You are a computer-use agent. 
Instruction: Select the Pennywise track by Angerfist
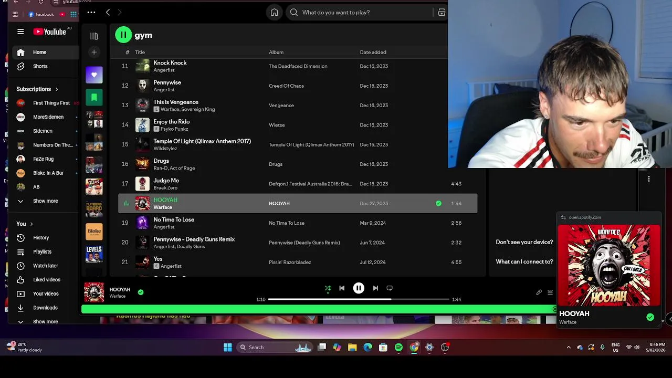pyautogui.click(x=298, y=86)
